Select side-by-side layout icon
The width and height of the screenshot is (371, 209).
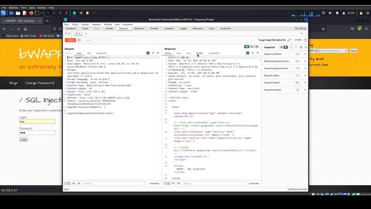(x=246, y=46)
